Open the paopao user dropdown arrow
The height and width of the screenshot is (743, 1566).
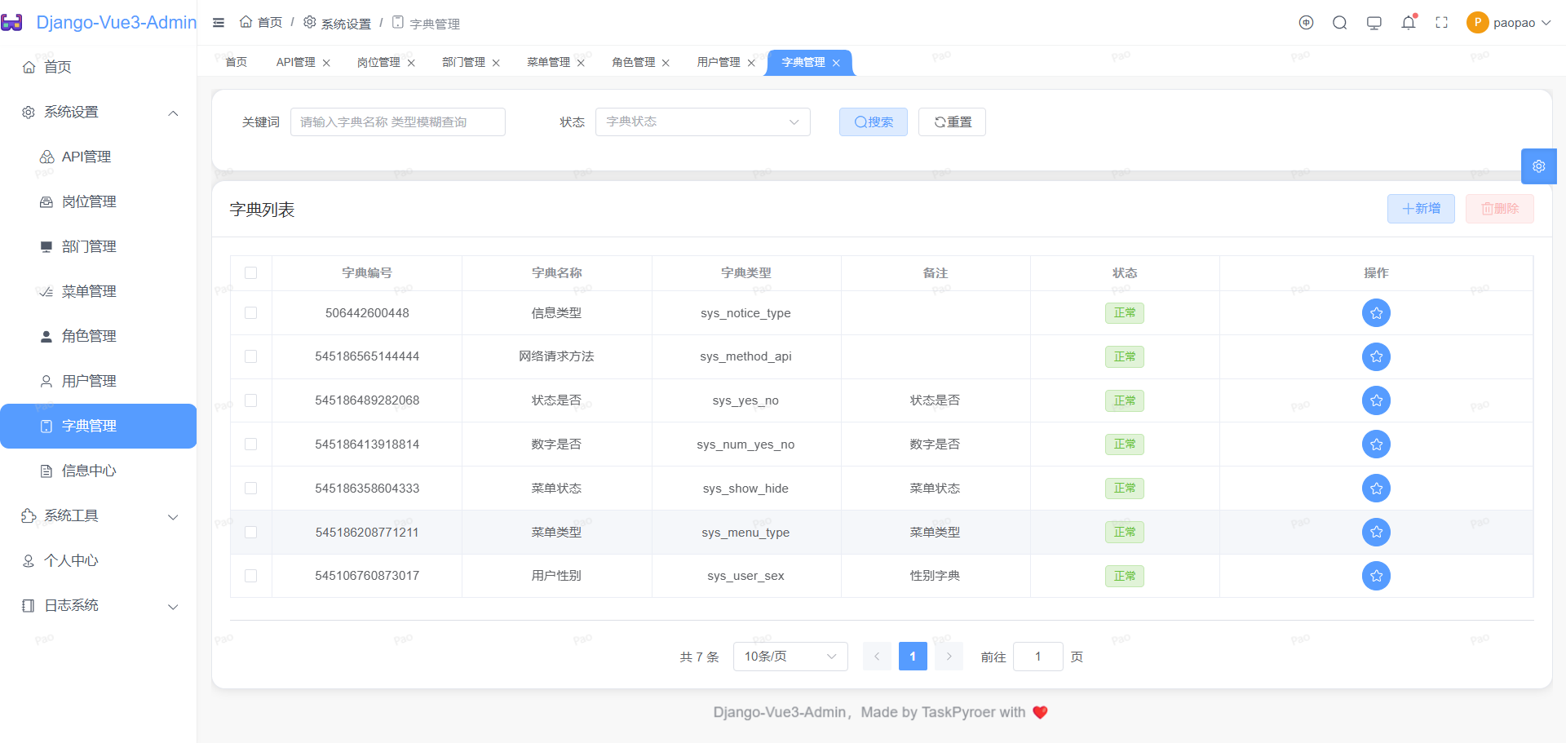pyautogui.click(x=1546, y=23)
